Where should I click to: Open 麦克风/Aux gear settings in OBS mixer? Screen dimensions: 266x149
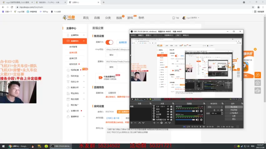(x=201, y=120)
